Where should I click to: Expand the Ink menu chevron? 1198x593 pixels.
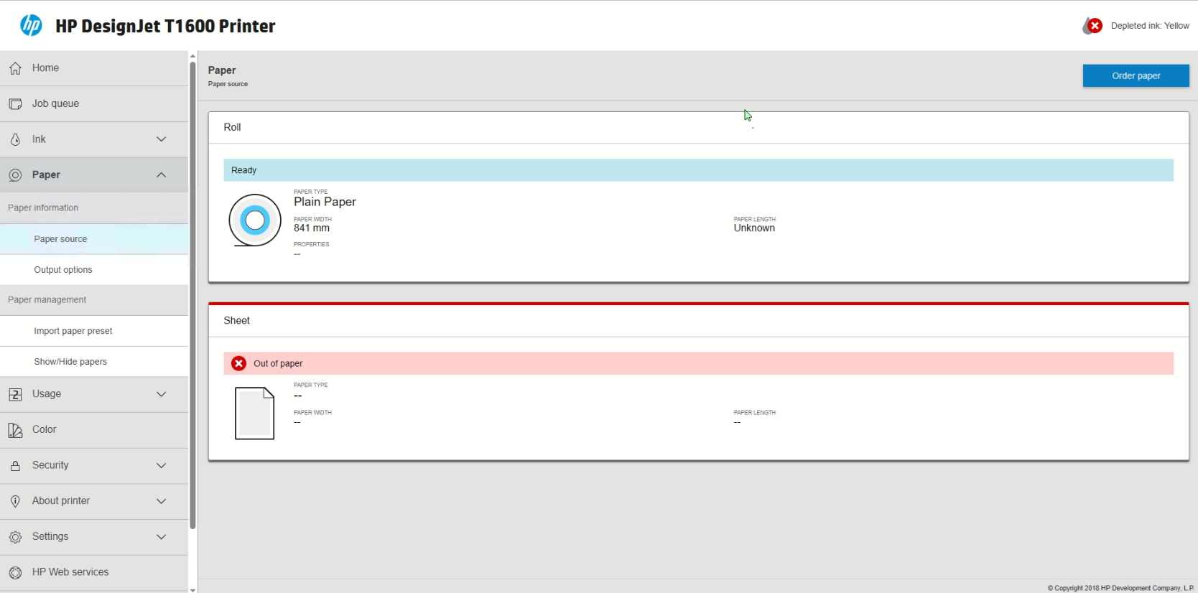point(162,139)
